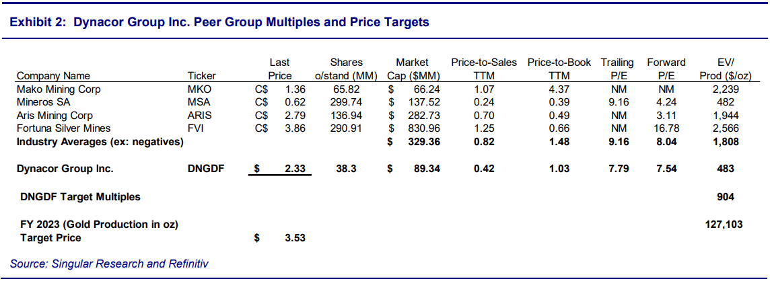Select Dynacor's underlined last price 2.33
770x281 pixels.
295,169
